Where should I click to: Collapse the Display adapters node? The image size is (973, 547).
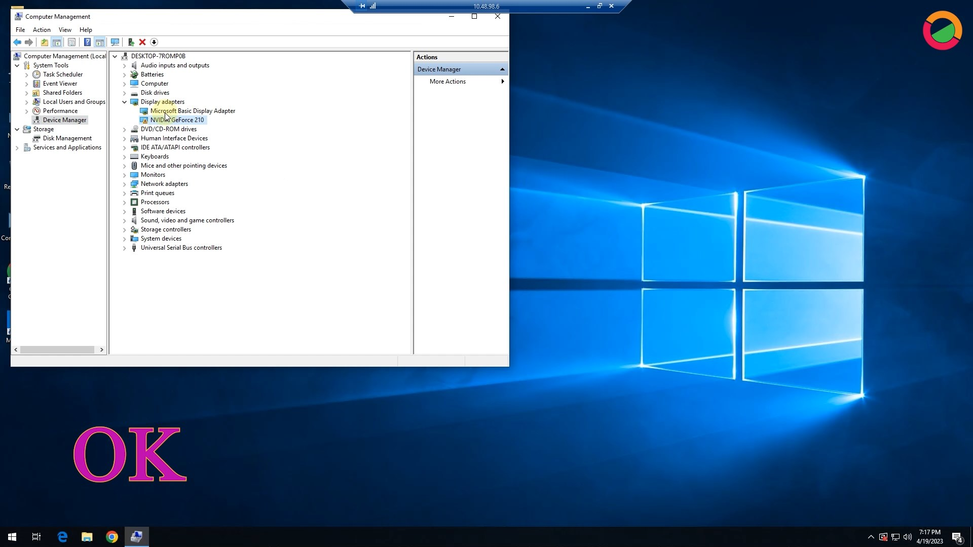tap(125, 102)
